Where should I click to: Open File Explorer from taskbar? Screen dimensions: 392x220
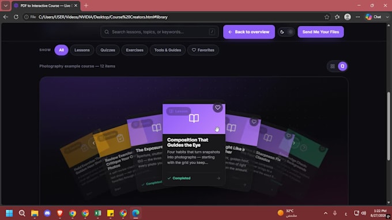(35, 213)
